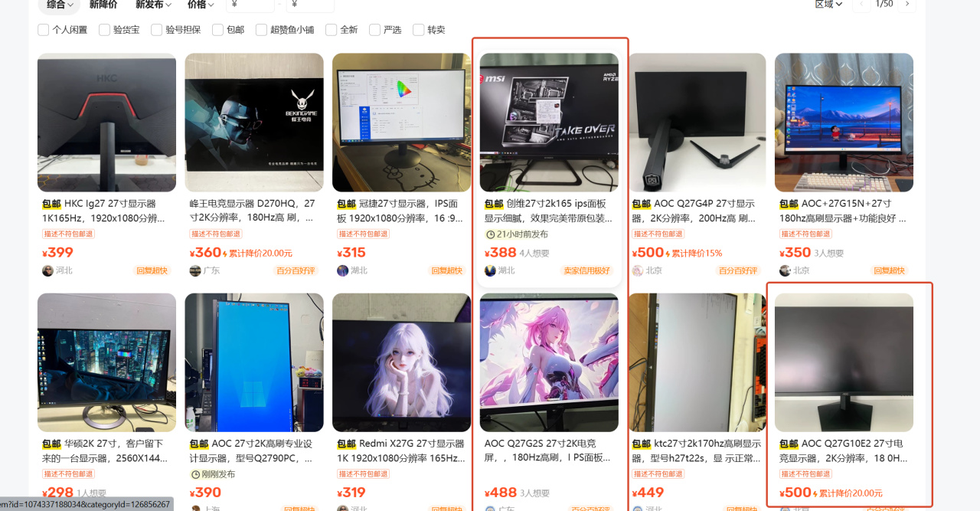Click lightning icon beside 累计降价15%

tap(668, 254)
